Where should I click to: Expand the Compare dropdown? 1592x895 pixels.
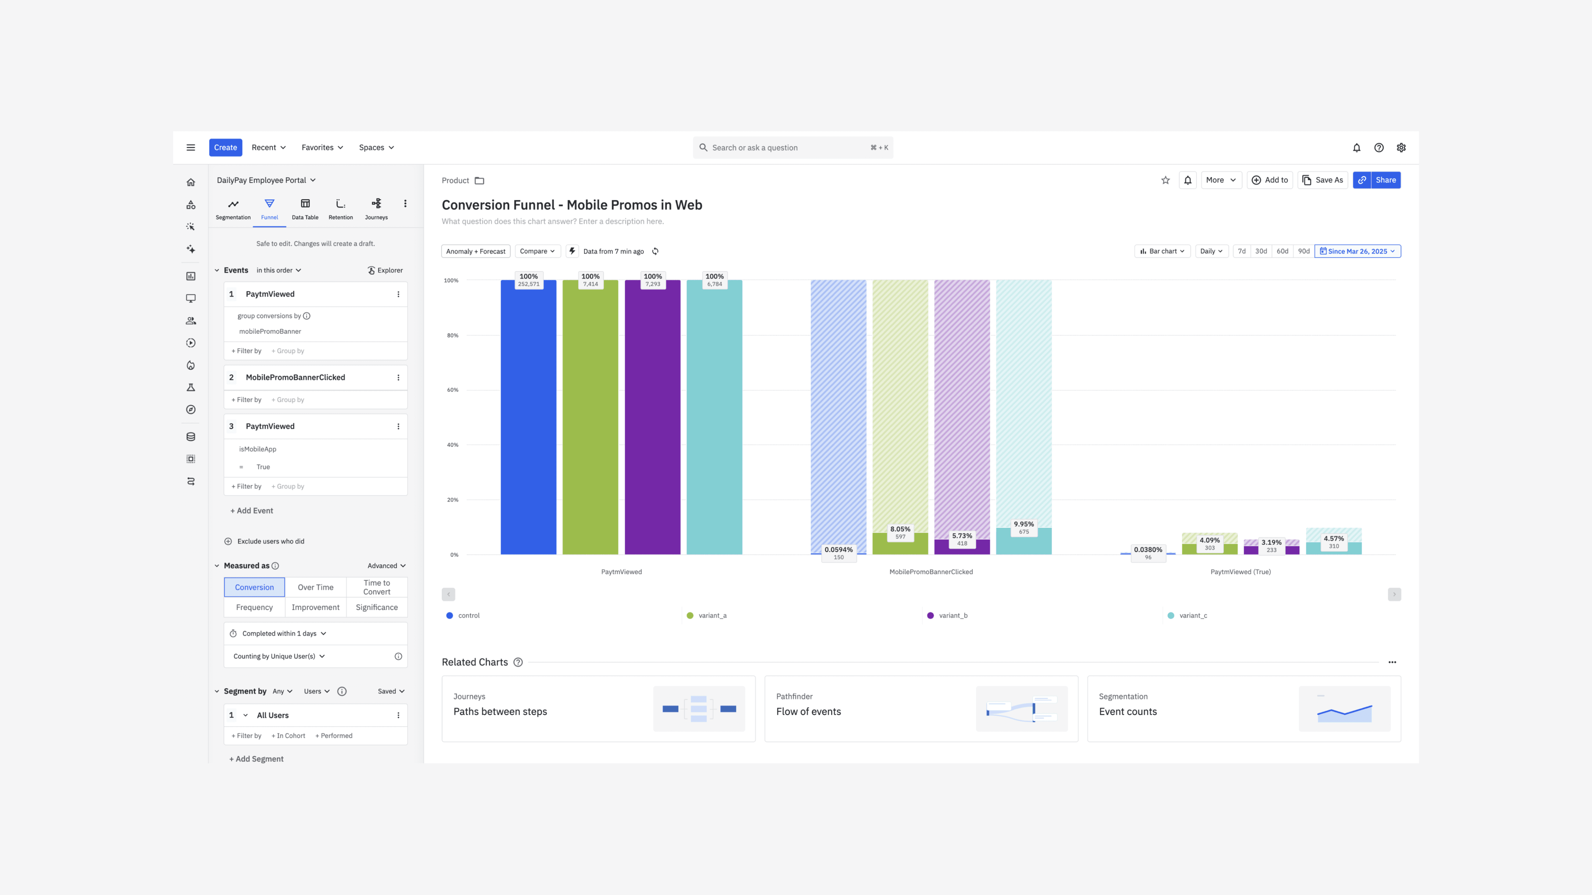click(537, 251)
